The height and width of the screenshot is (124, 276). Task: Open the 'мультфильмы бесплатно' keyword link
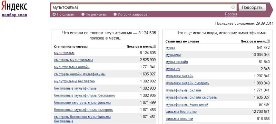74,81
